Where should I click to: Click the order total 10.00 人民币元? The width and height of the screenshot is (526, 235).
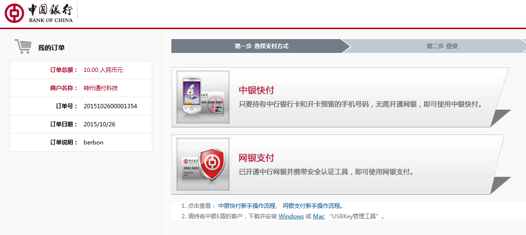point(103,70)
